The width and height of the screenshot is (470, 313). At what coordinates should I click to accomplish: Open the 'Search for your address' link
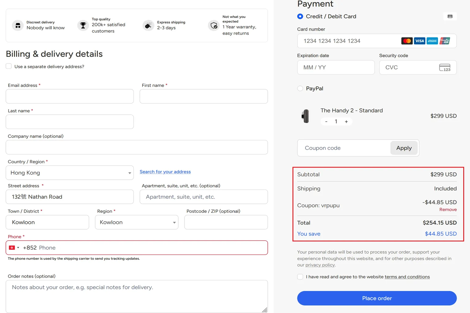165,172
